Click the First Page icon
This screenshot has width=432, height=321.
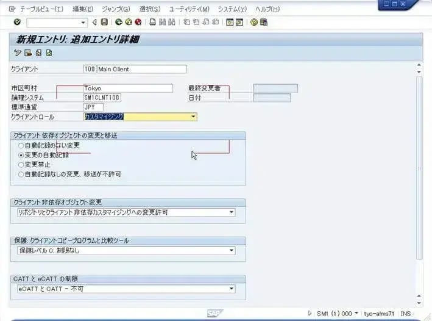coord(186,22)
